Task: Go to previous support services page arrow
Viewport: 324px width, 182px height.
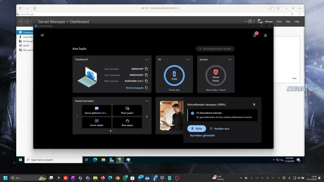Action: pos(77,117)
